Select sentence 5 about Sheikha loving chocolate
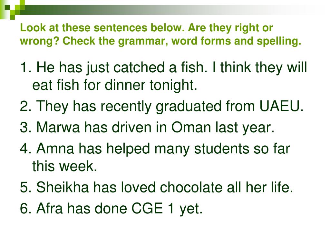The image size is (330, 248). 156,187
